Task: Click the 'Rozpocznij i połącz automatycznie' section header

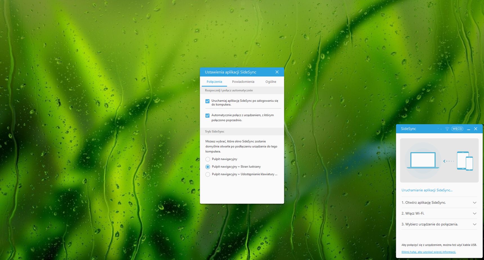Action: click(x=242, y=90)
